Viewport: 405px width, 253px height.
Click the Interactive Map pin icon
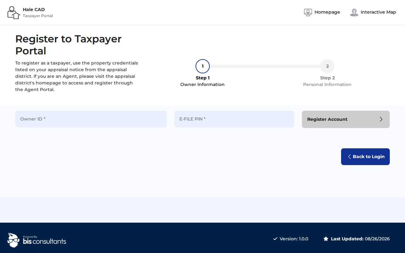tap(354, 12)
